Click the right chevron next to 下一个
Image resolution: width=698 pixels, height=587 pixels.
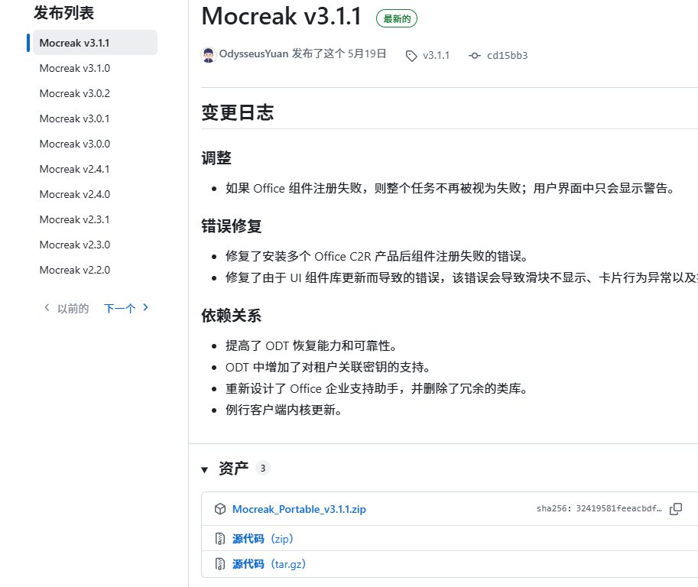click(x=145, y=307)
